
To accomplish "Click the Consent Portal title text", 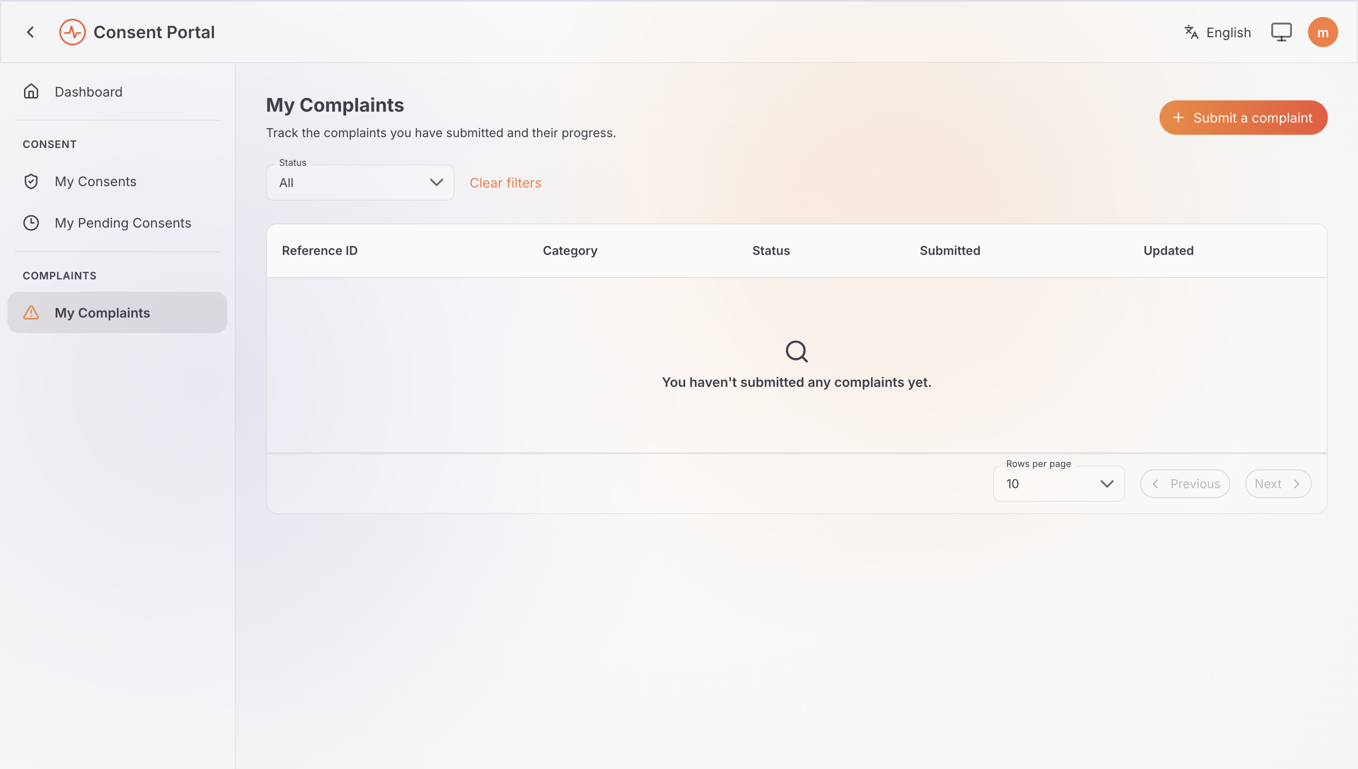I will [x=154, y=32].
